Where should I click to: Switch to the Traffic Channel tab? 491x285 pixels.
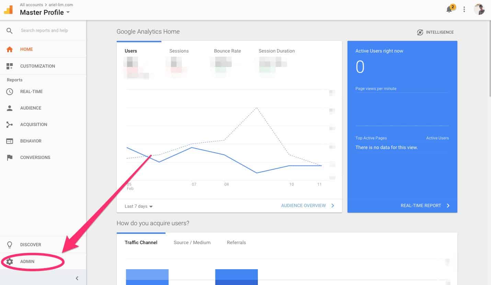coord(141,242)
